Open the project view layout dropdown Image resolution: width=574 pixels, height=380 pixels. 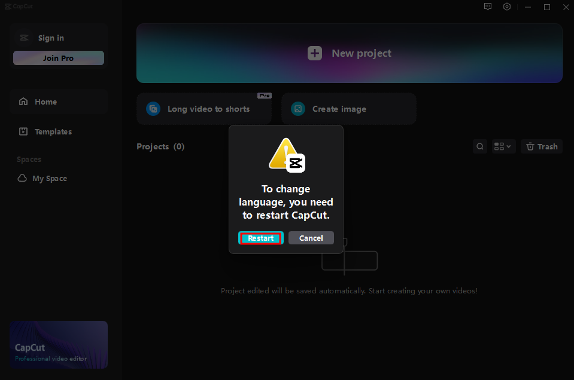pos(504,146)
